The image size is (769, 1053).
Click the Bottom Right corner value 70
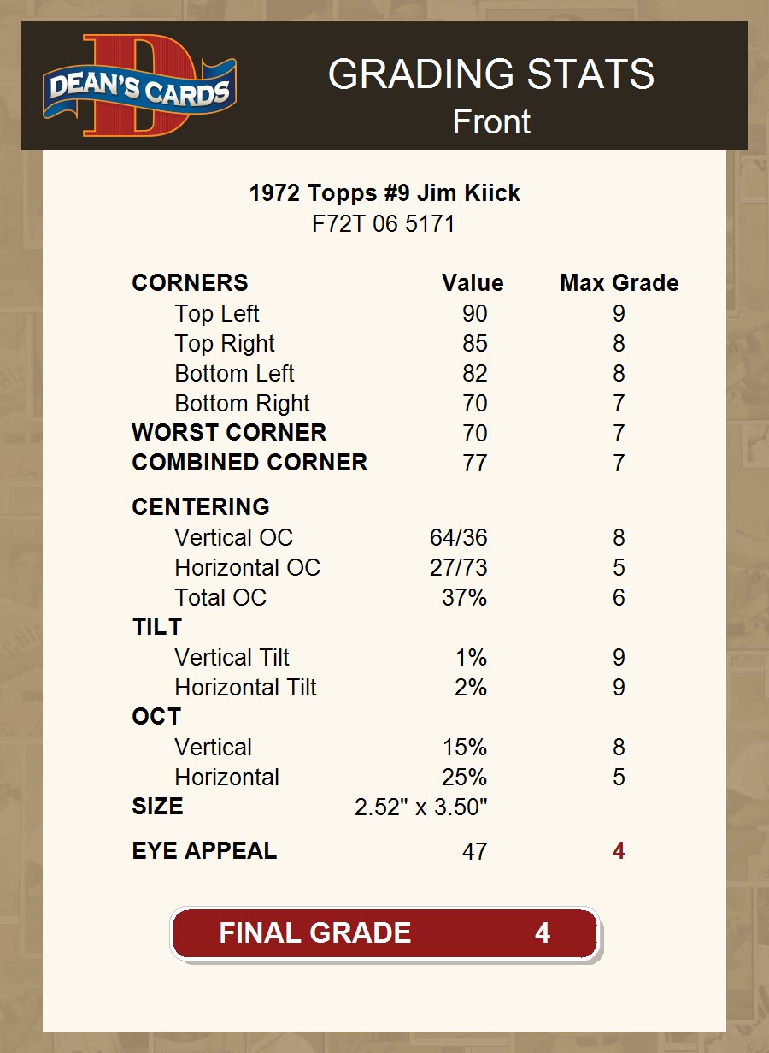tap(475, 404)
